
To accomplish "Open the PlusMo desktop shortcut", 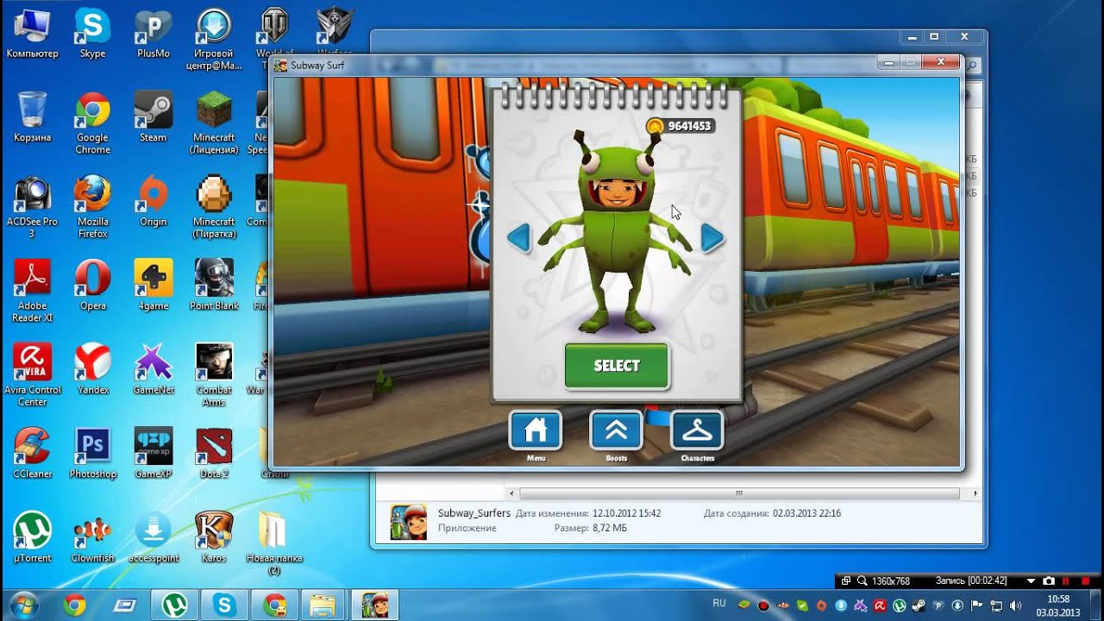I will click(x=154, y=33).
